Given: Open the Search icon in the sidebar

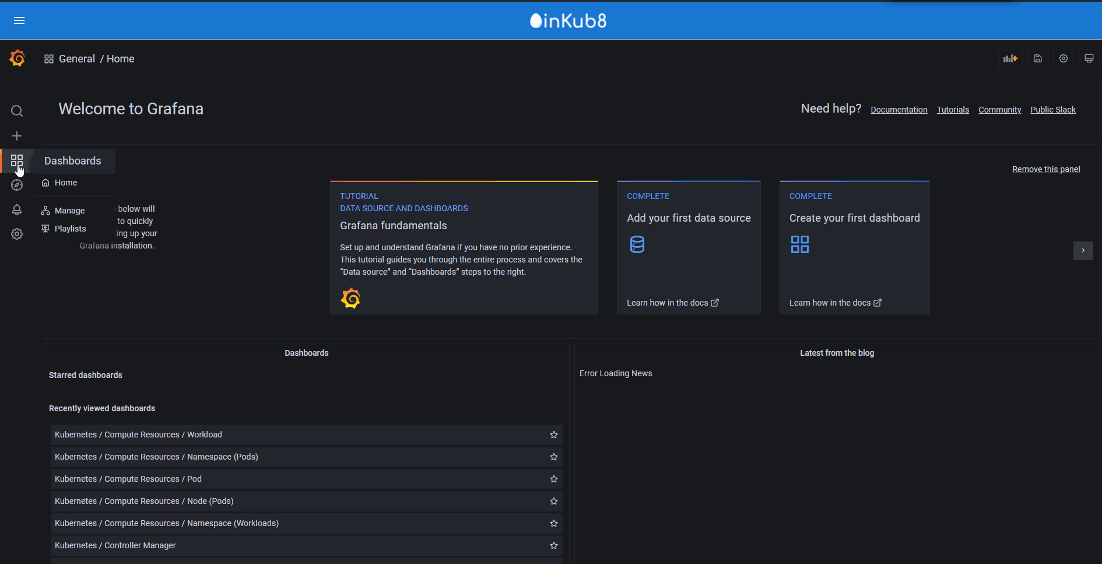Looking at the screenshot, I should tap(17, 111).
